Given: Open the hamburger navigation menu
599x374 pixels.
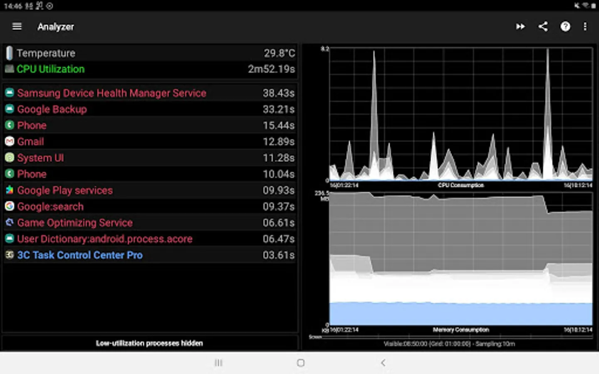Looking at the screenshot, I should click(17, 27).
